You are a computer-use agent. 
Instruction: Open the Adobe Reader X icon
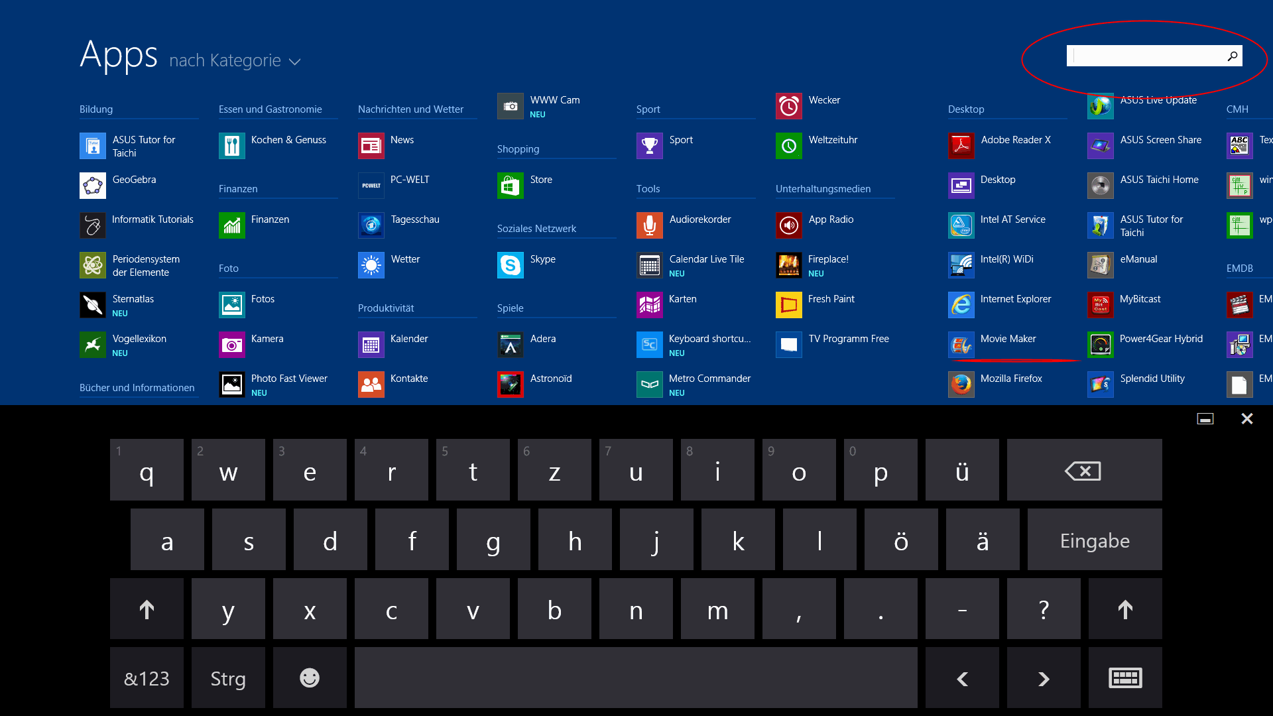[x=961, y=146]
